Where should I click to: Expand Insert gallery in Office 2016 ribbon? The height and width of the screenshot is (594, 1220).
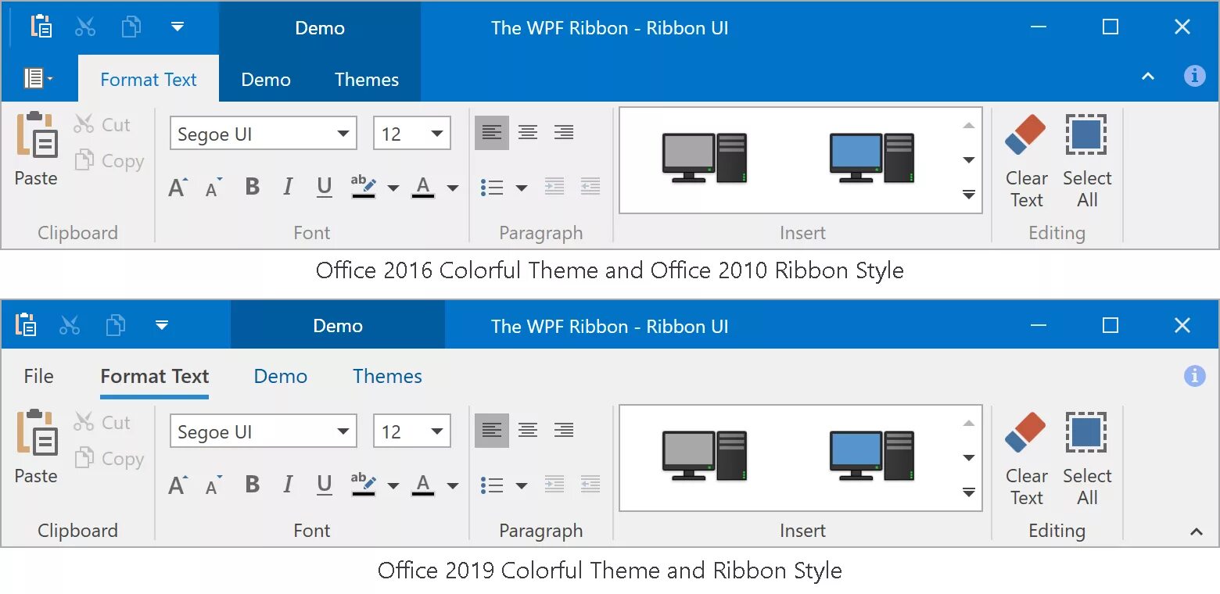(x=969, y=195)
